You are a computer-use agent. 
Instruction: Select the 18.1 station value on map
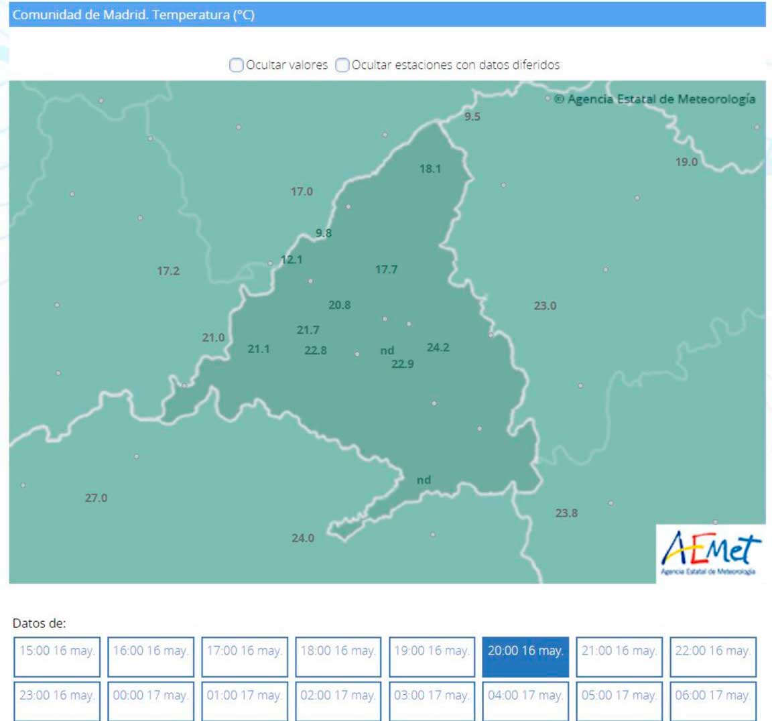click(430, 169)
